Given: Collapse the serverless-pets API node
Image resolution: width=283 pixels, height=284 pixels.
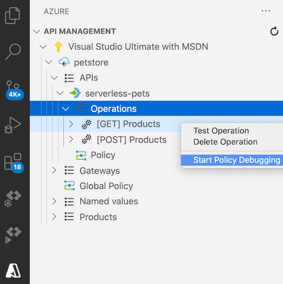Looking at the screenshot, I should pos(60,93).
